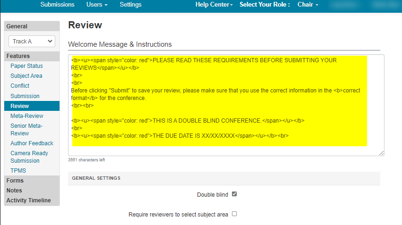Open Camera Ready Submission settings
This screenshot has width=402, height=225.
pyautogui.click(x=29, y=157)
